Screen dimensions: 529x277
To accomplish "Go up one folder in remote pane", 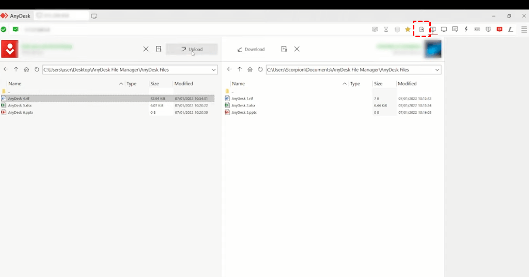I will coord(240,69).
